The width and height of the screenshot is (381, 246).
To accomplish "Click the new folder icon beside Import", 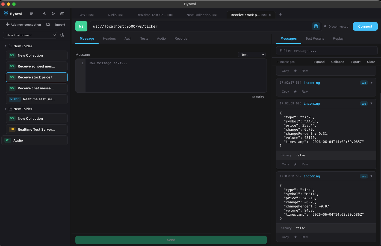I will point(48,24).
